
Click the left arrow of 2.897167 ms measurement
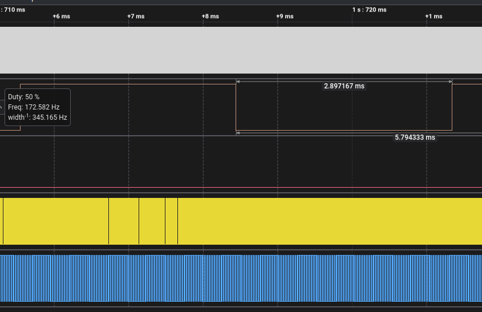click(238, 82)
